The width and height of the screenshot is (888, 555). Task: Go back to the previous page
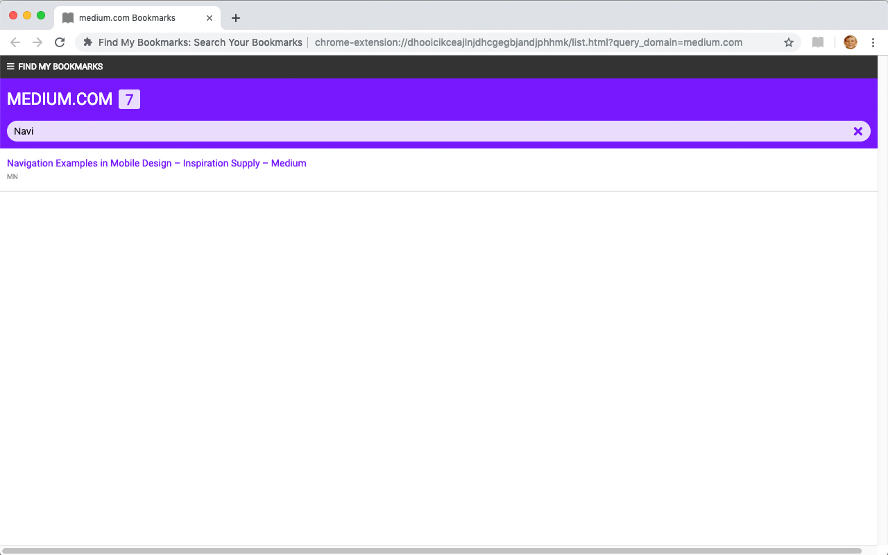[x=15, y=42]
